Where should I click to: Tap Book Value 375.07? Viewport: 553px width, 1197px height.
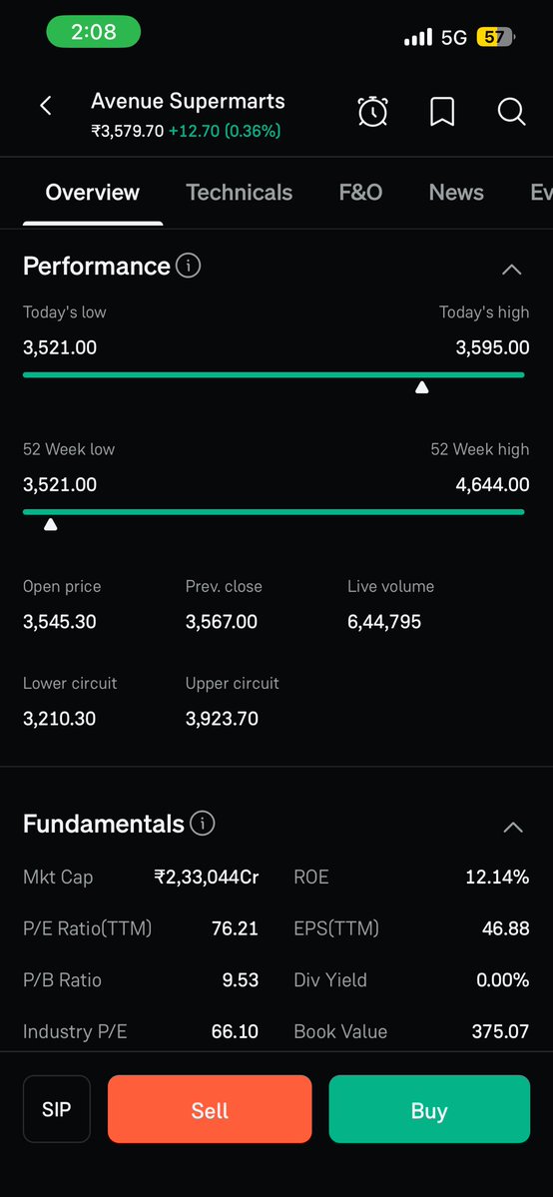point(500,1032)
